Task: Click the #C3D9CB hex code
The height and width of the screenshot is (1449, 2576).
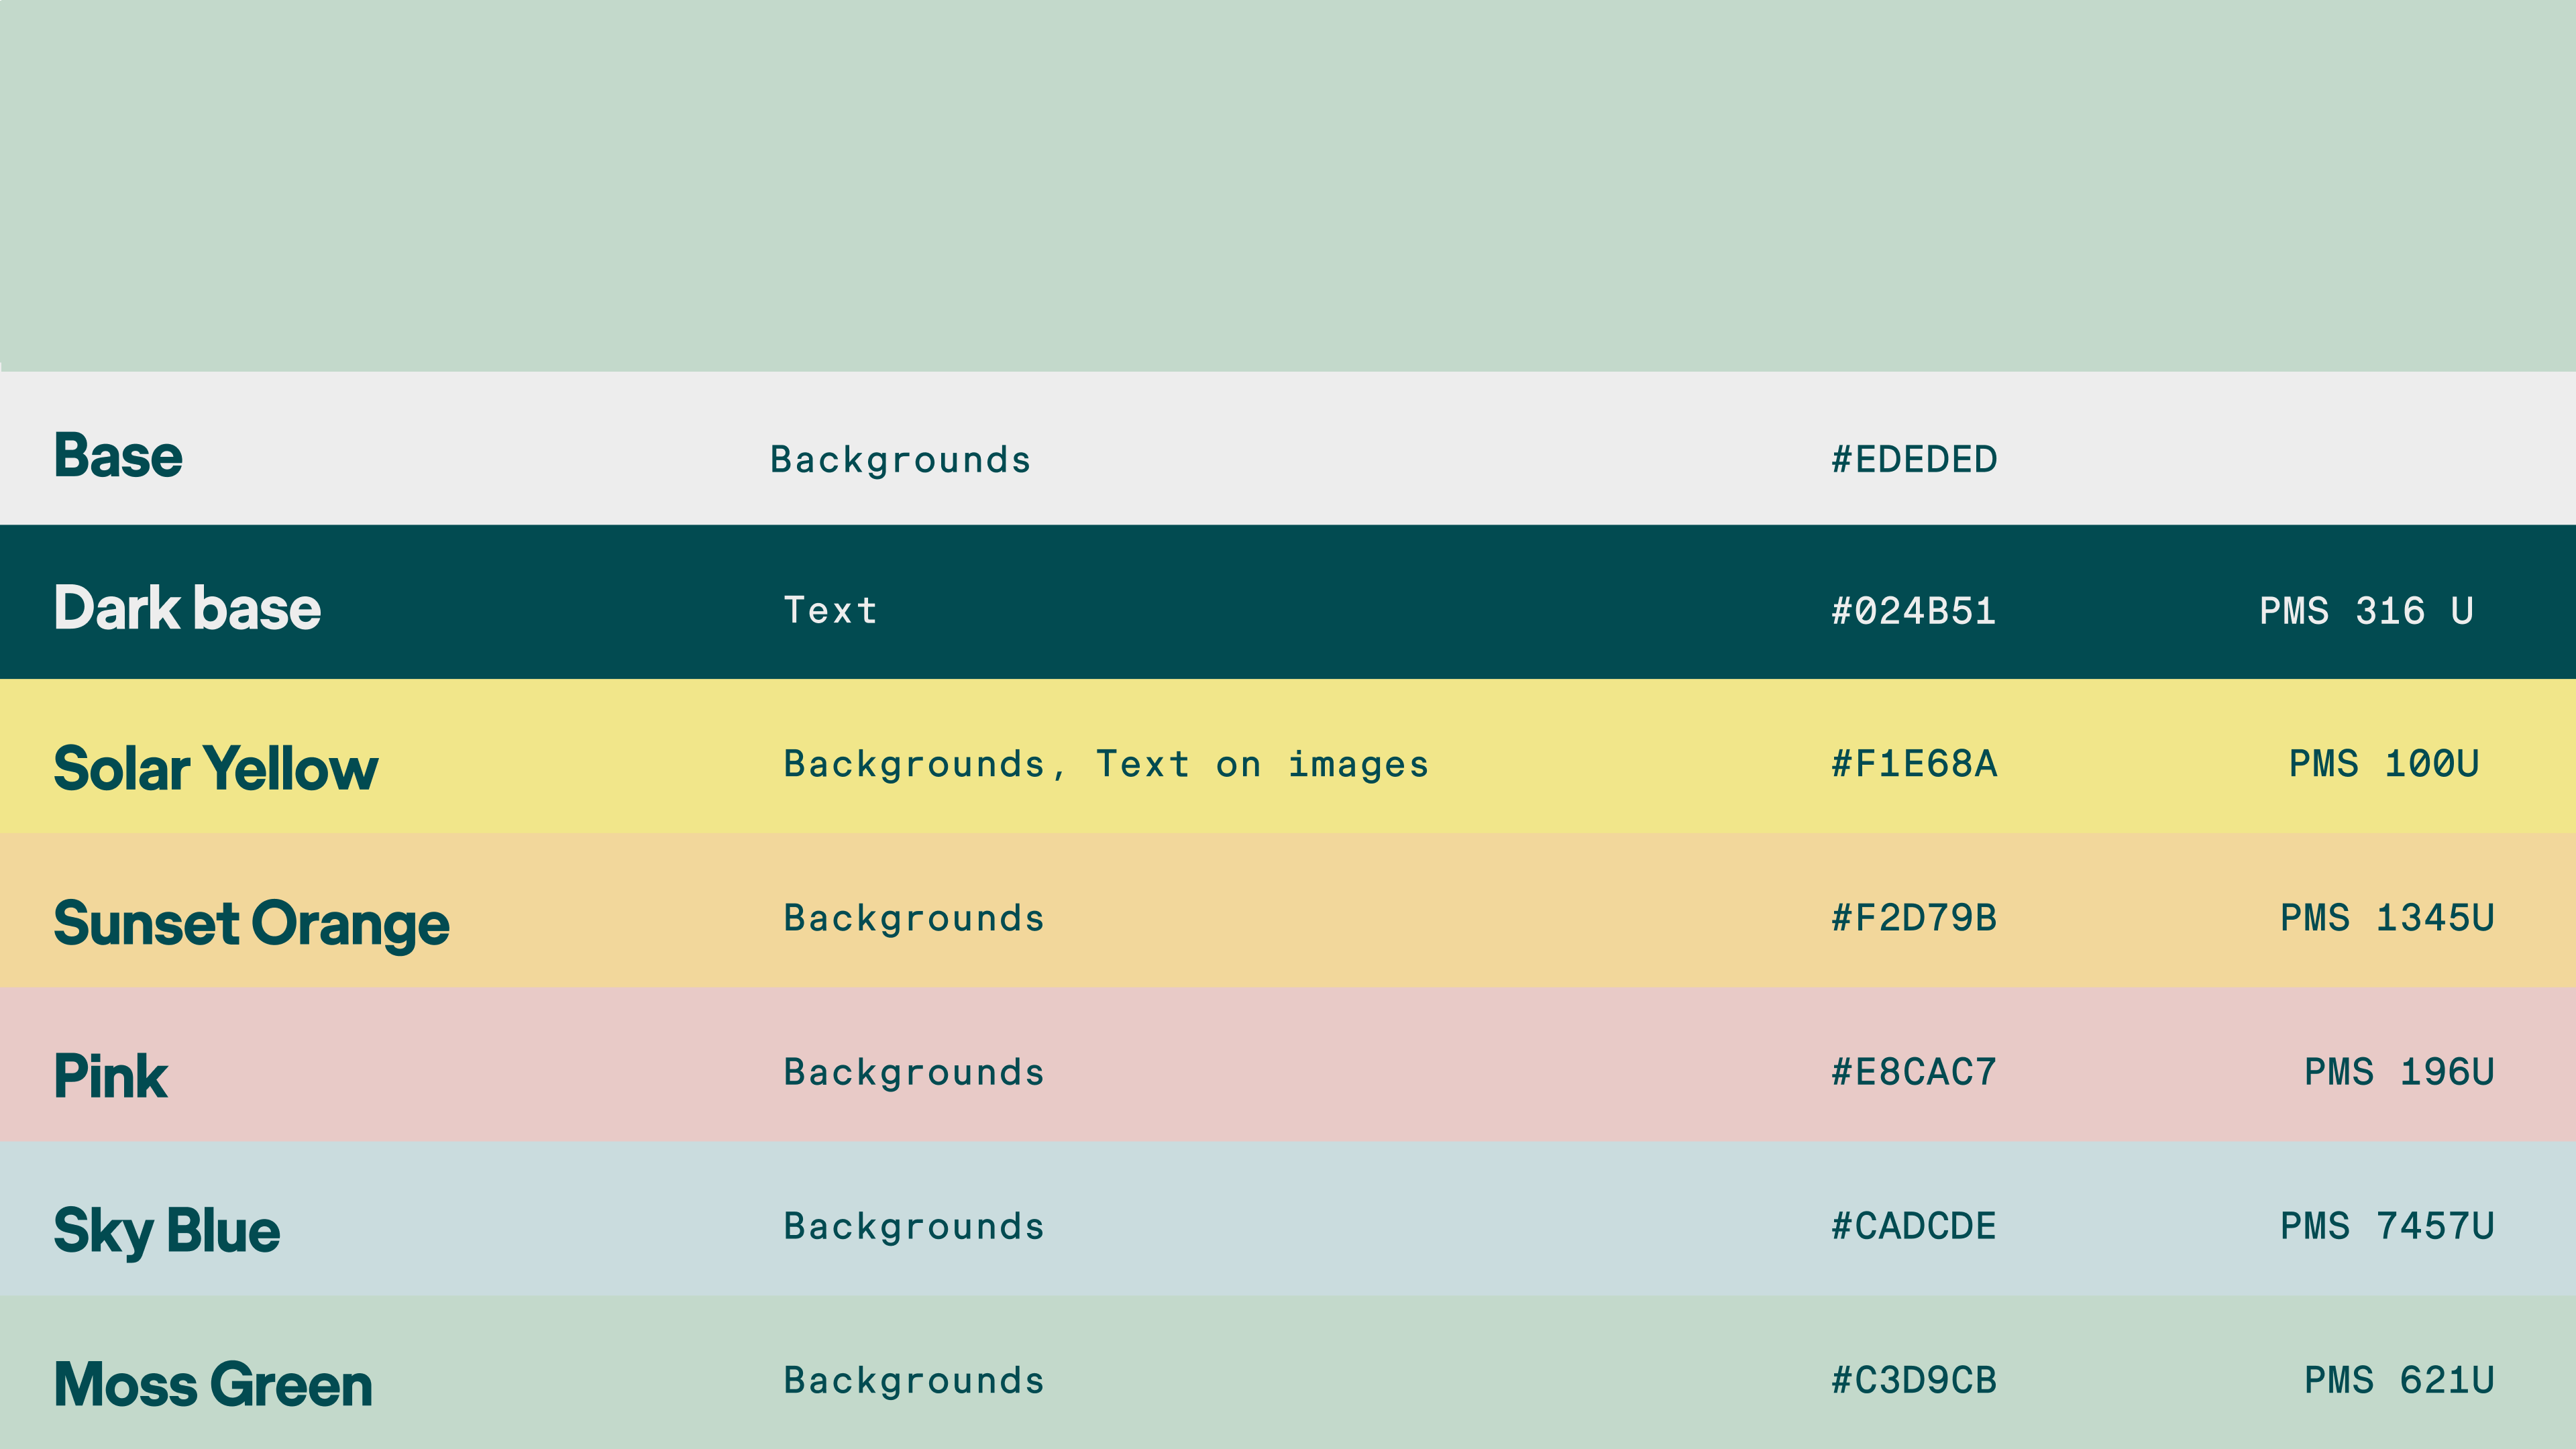Action: point(1913,1381)
